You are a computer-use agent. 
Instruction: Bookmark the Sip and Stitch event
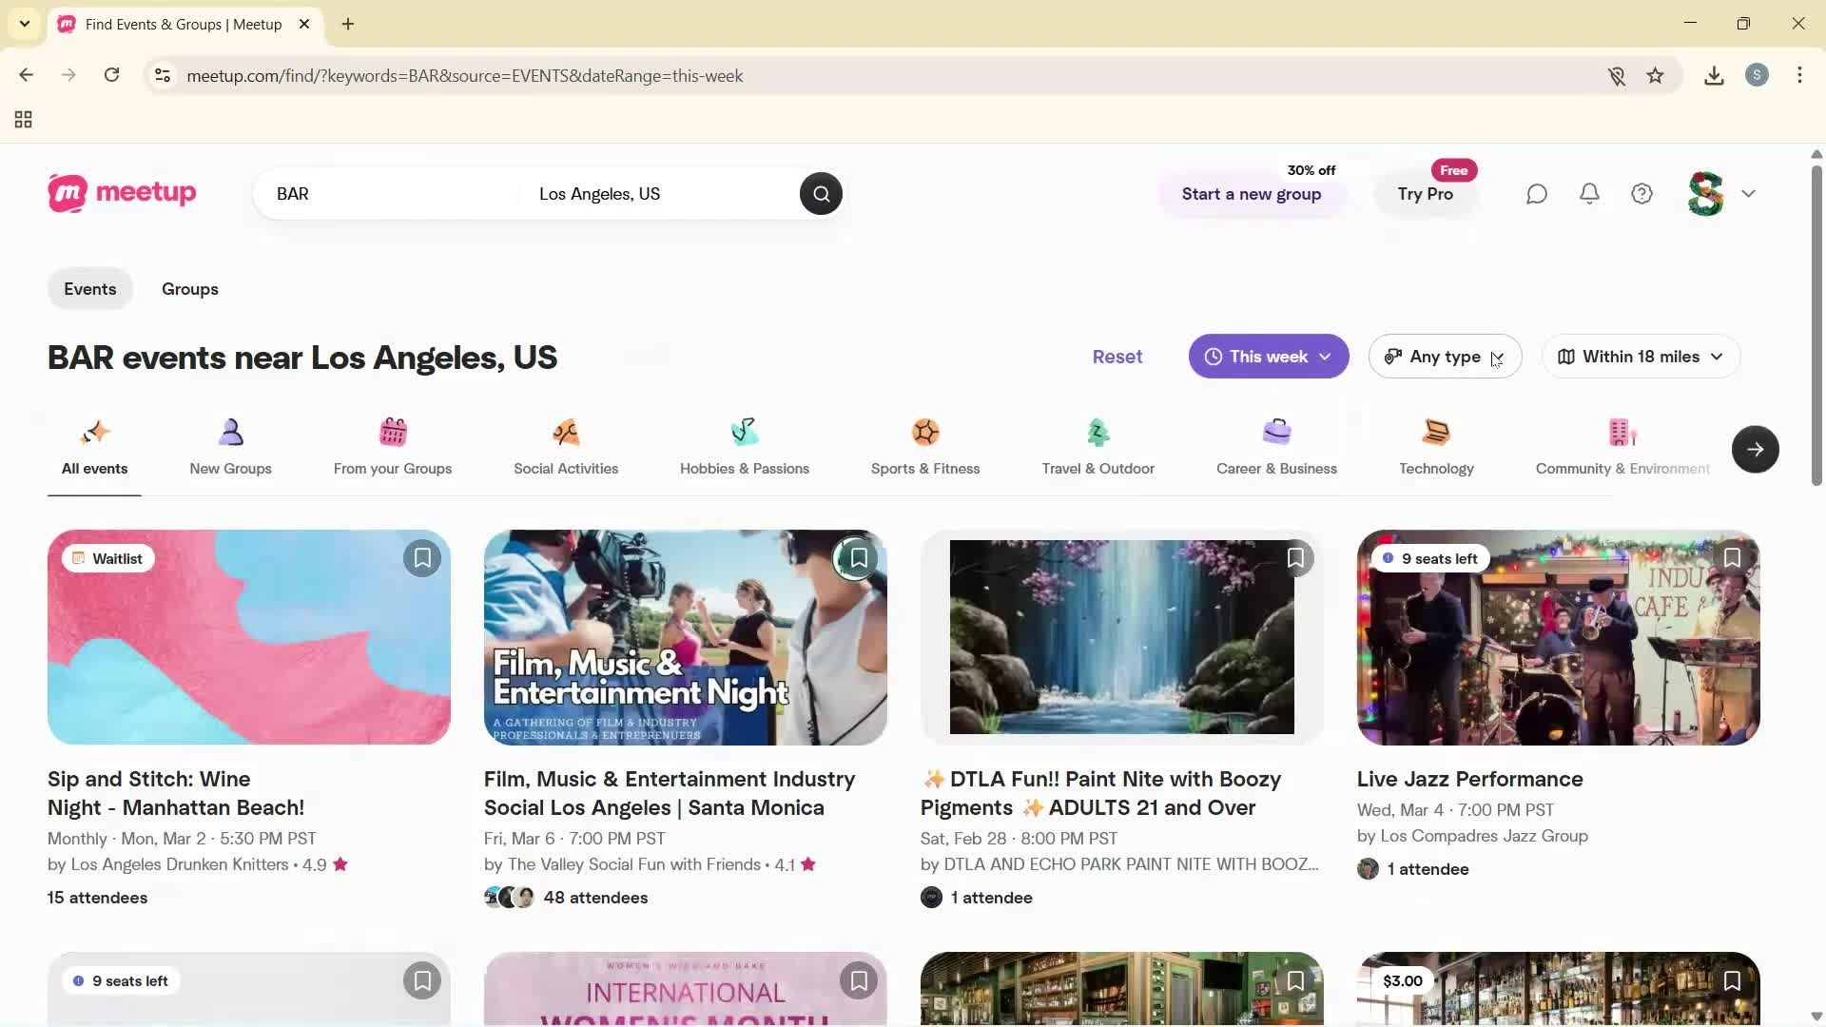click(x=422, y=557)
